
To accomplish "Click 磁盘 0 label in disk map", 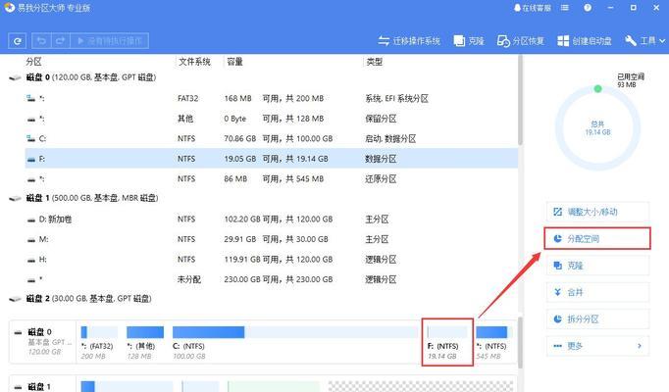I will (40, 331).
